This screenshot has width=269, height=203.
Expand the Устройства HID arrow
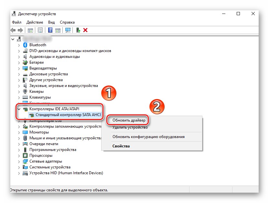19,173
